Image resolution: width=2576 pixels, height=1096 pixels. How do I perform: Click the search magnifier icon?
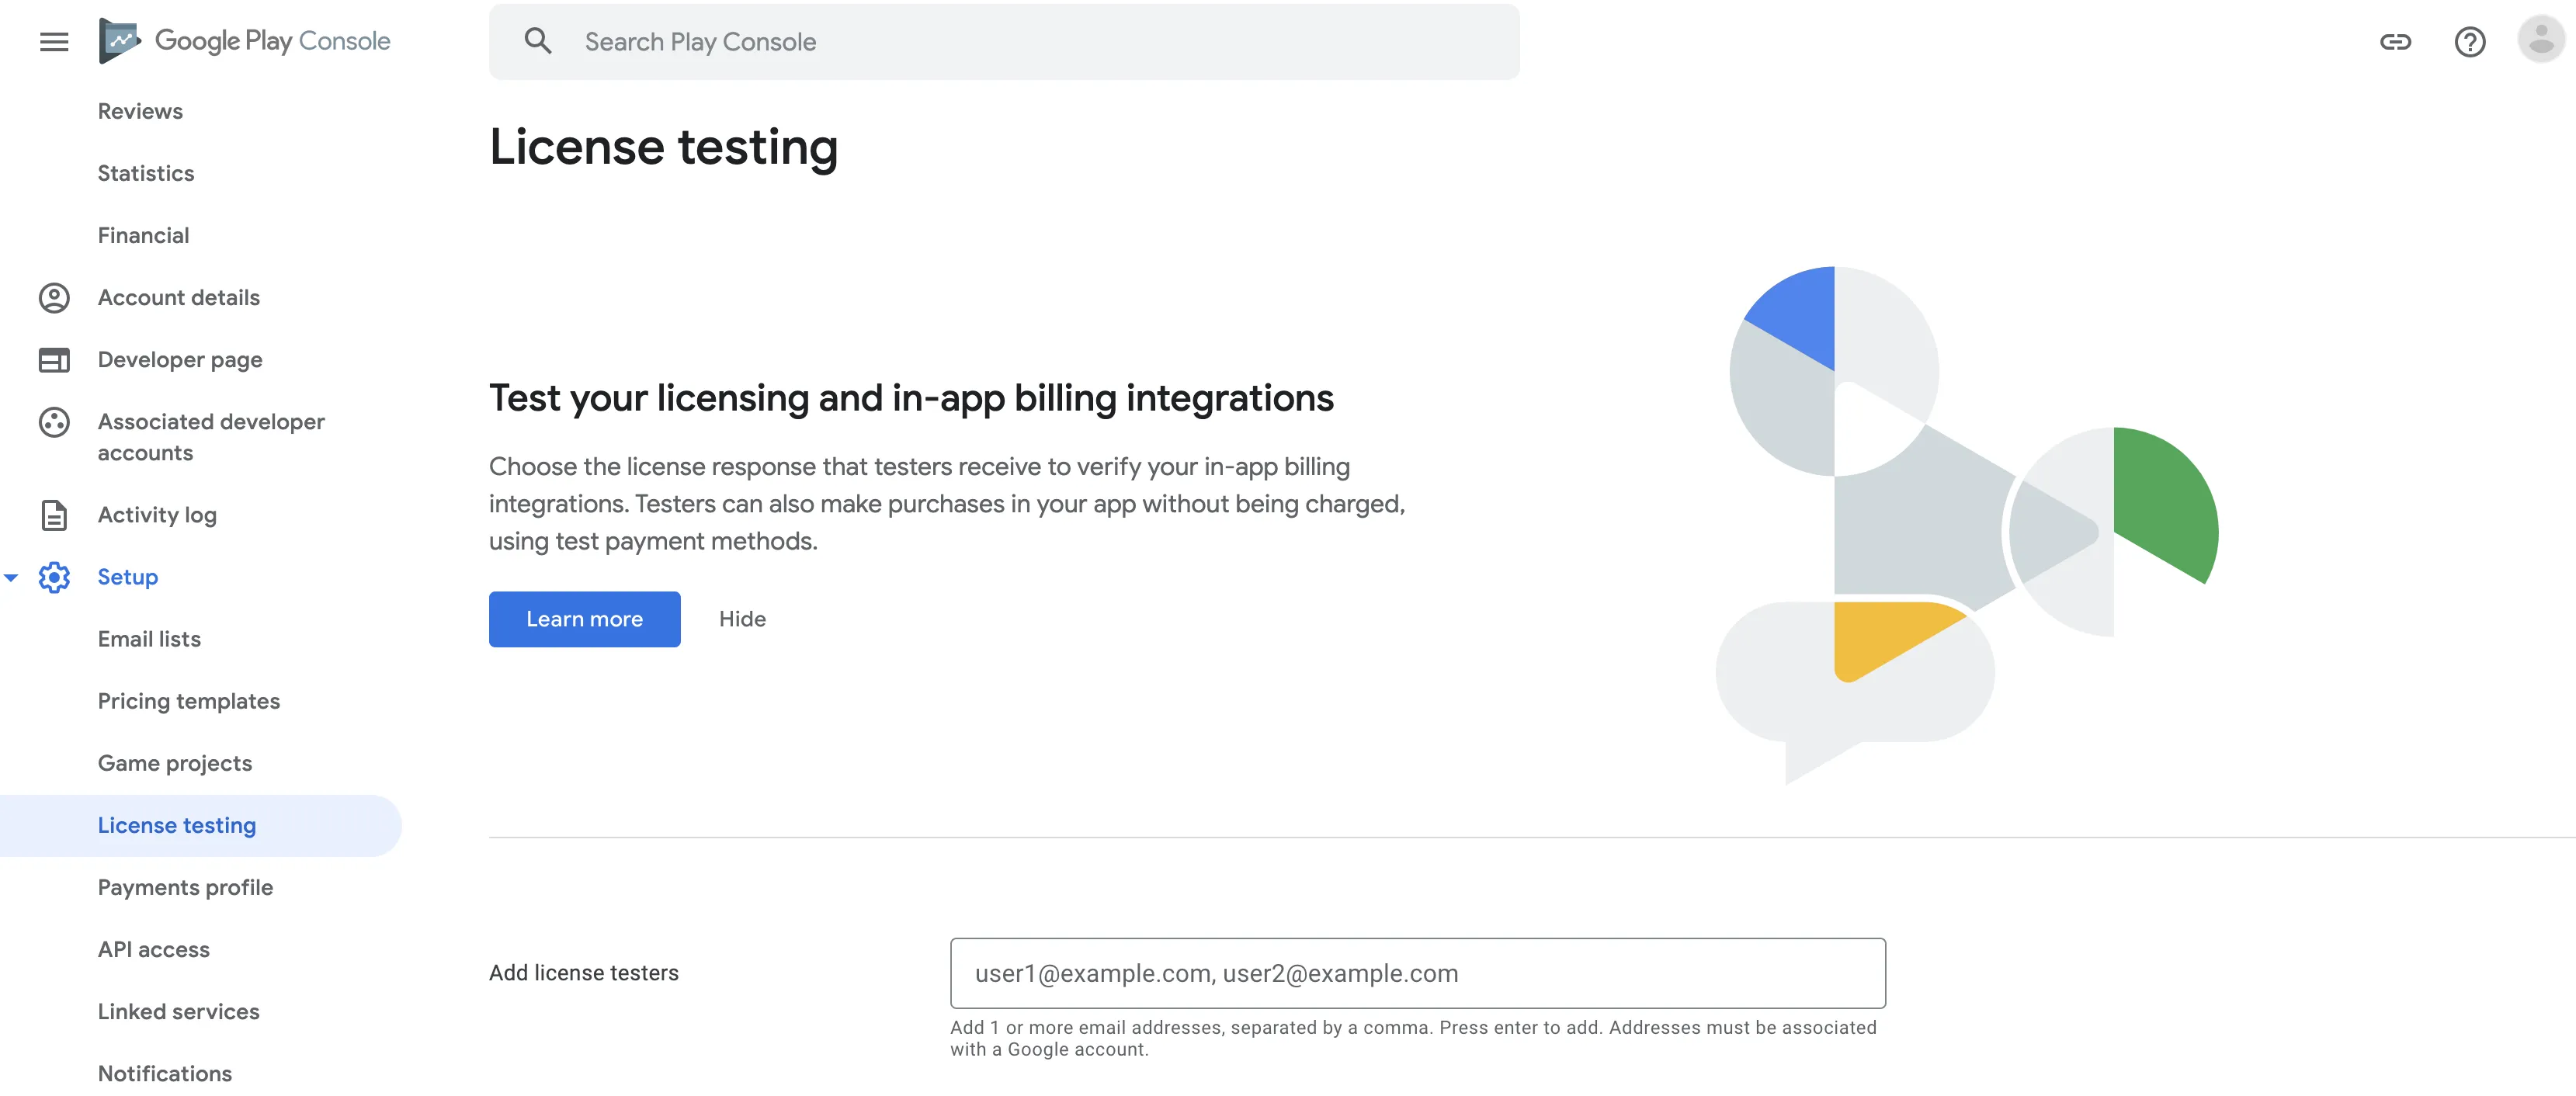coord(538,41)
